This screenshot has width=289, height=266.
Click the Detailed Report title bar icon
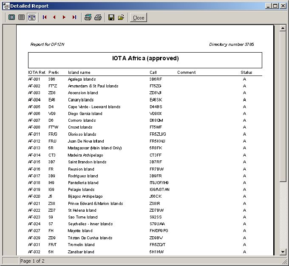click(6, 6)
